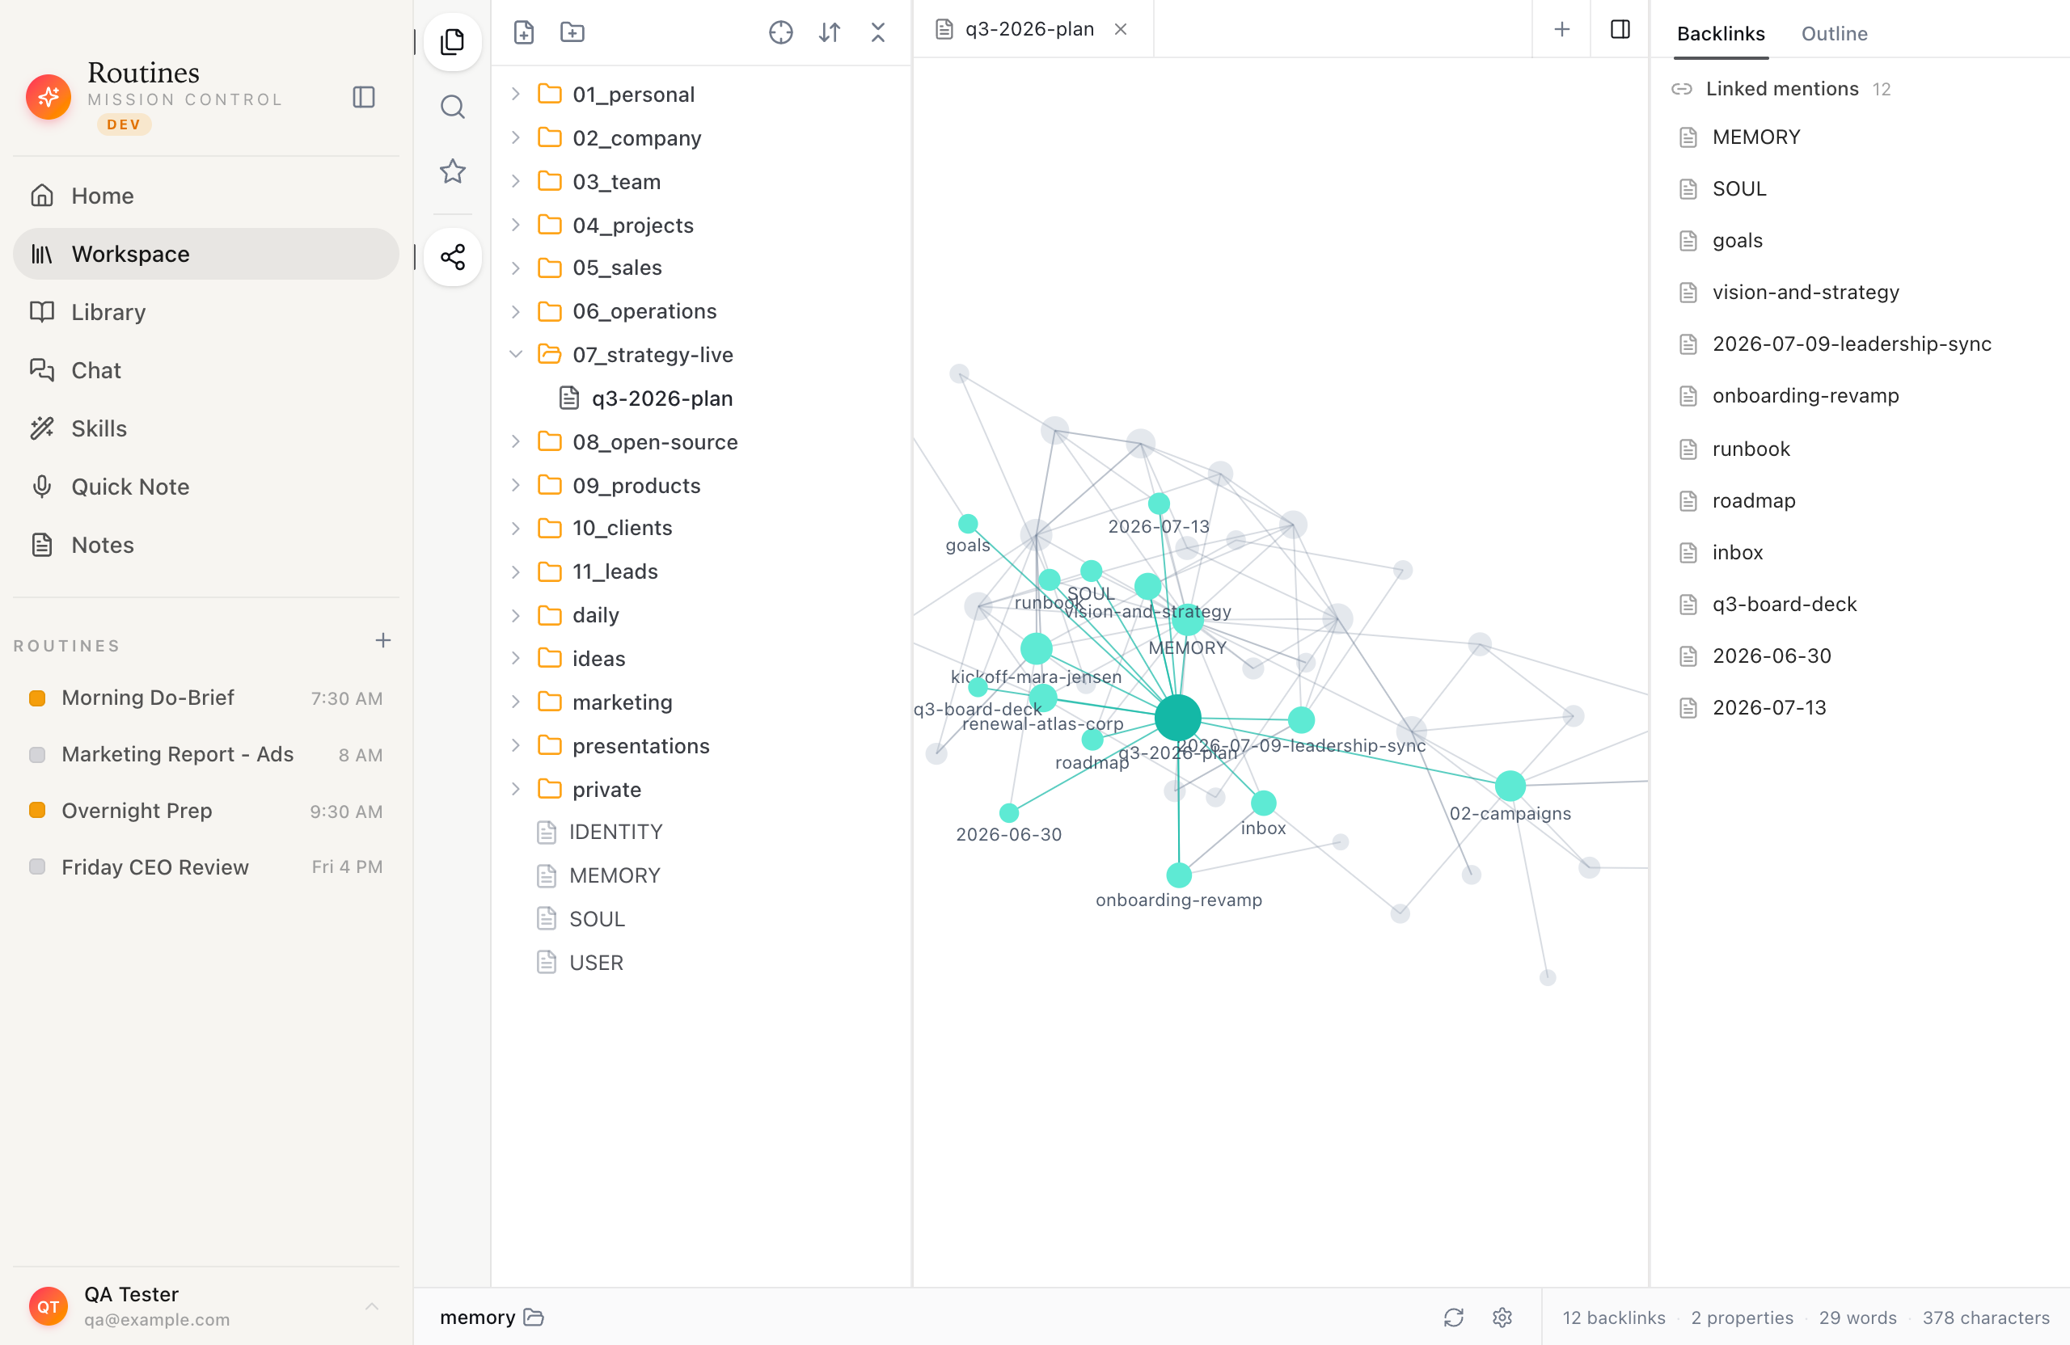Reveal active file target icon

point(781,32)
